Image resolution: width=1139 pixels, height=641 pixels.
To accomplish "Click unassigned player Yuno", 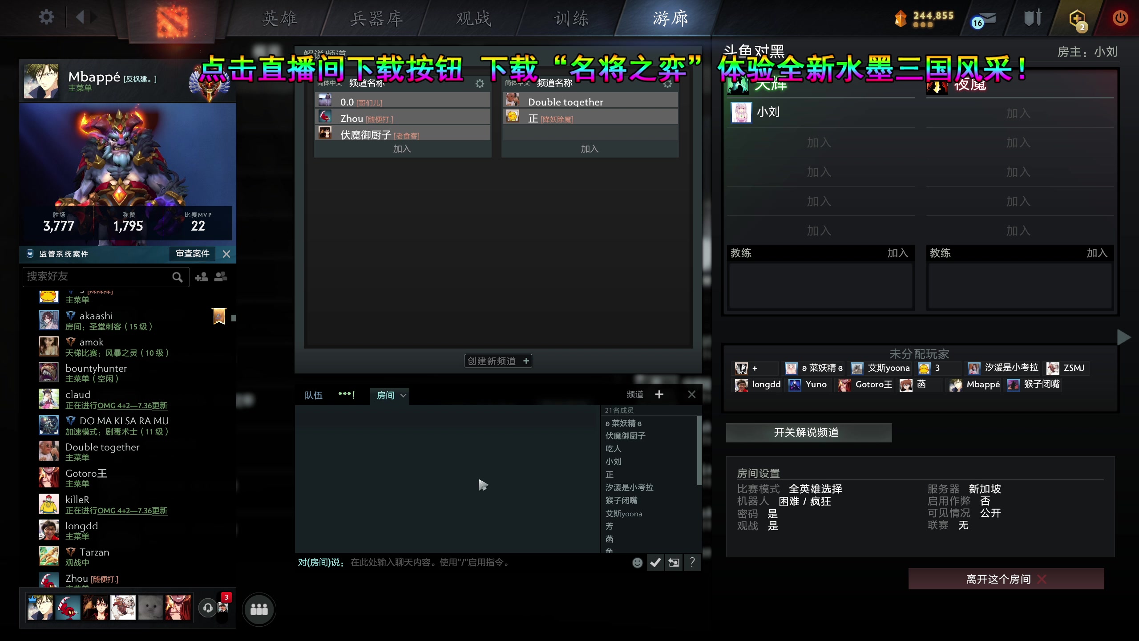I will (x=808, y=385).
